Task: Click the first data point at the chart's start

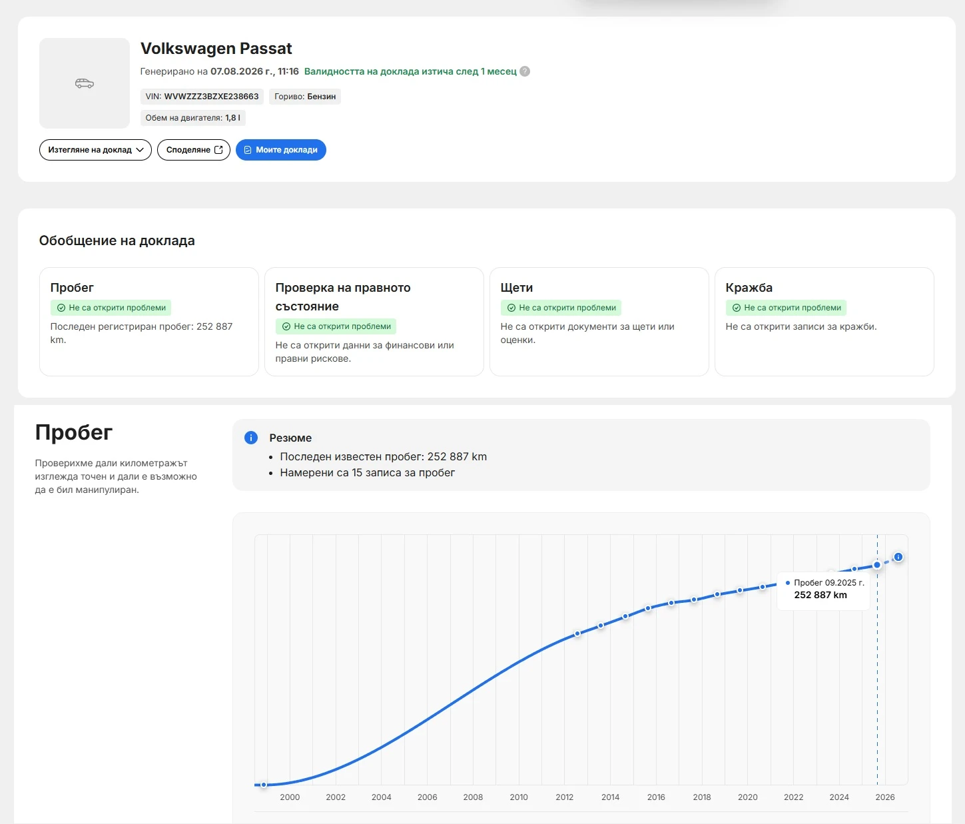Action: click(x=264, y=785)
